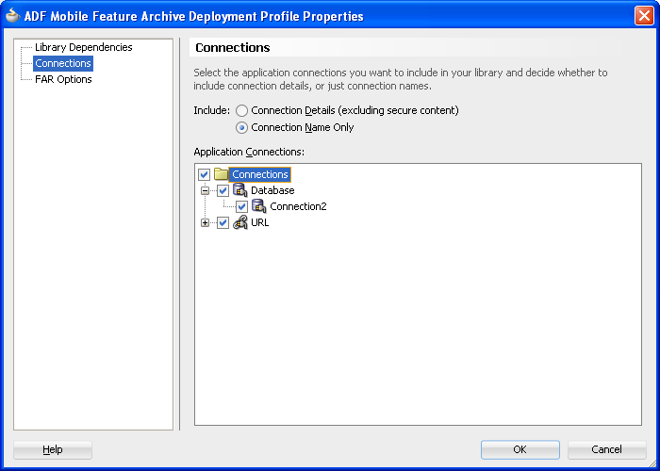The width and height of the screenshot is (660, 471).
Task: Select Connections page in left tree
Action: pos(63,63)
